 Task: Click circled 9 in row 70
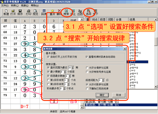pos(25,44)
